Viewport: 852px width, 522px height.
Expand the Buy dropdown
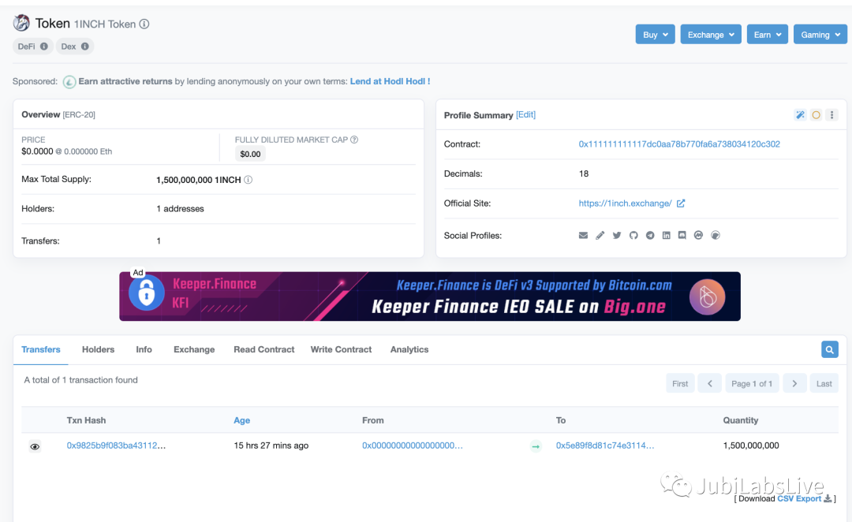(x=655, y=35)
